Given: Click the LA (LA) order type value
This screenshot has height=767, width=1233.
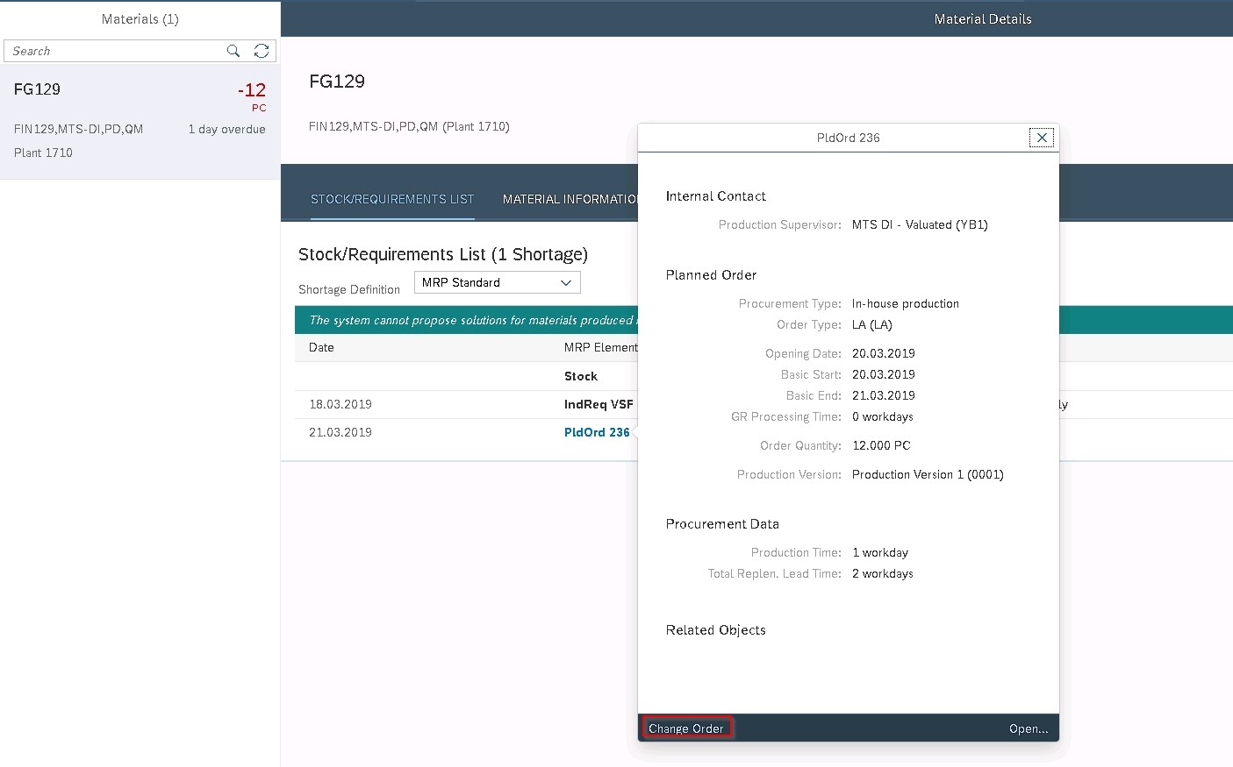Looking at the screenshot, I should (x=872, y=324).
